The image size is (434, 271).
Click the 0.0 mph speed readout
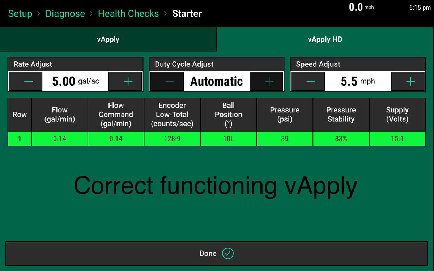click(x=361, y=7)
